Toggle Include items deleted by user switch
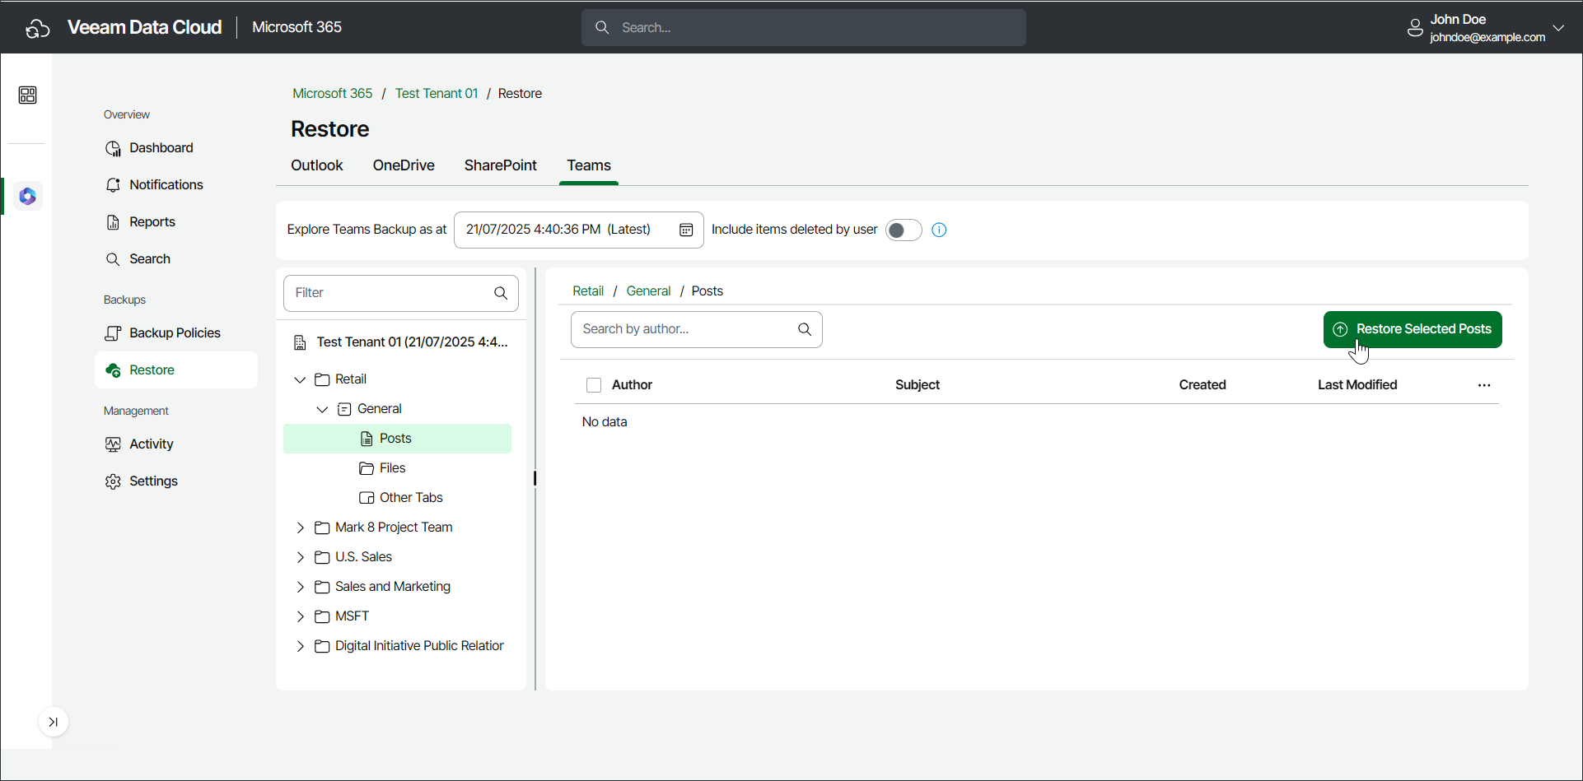Screen dimensions: 1583x781 coord(904,230)
